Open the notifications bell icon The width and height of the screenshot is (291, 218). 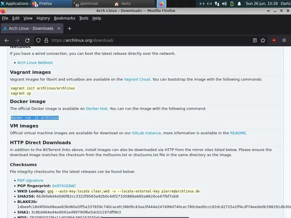[x=239, y=4]
